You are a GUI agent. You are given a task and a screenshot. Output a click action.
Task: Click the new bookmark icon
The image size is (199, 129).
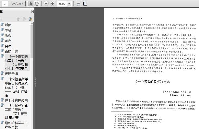coord(24,19)
